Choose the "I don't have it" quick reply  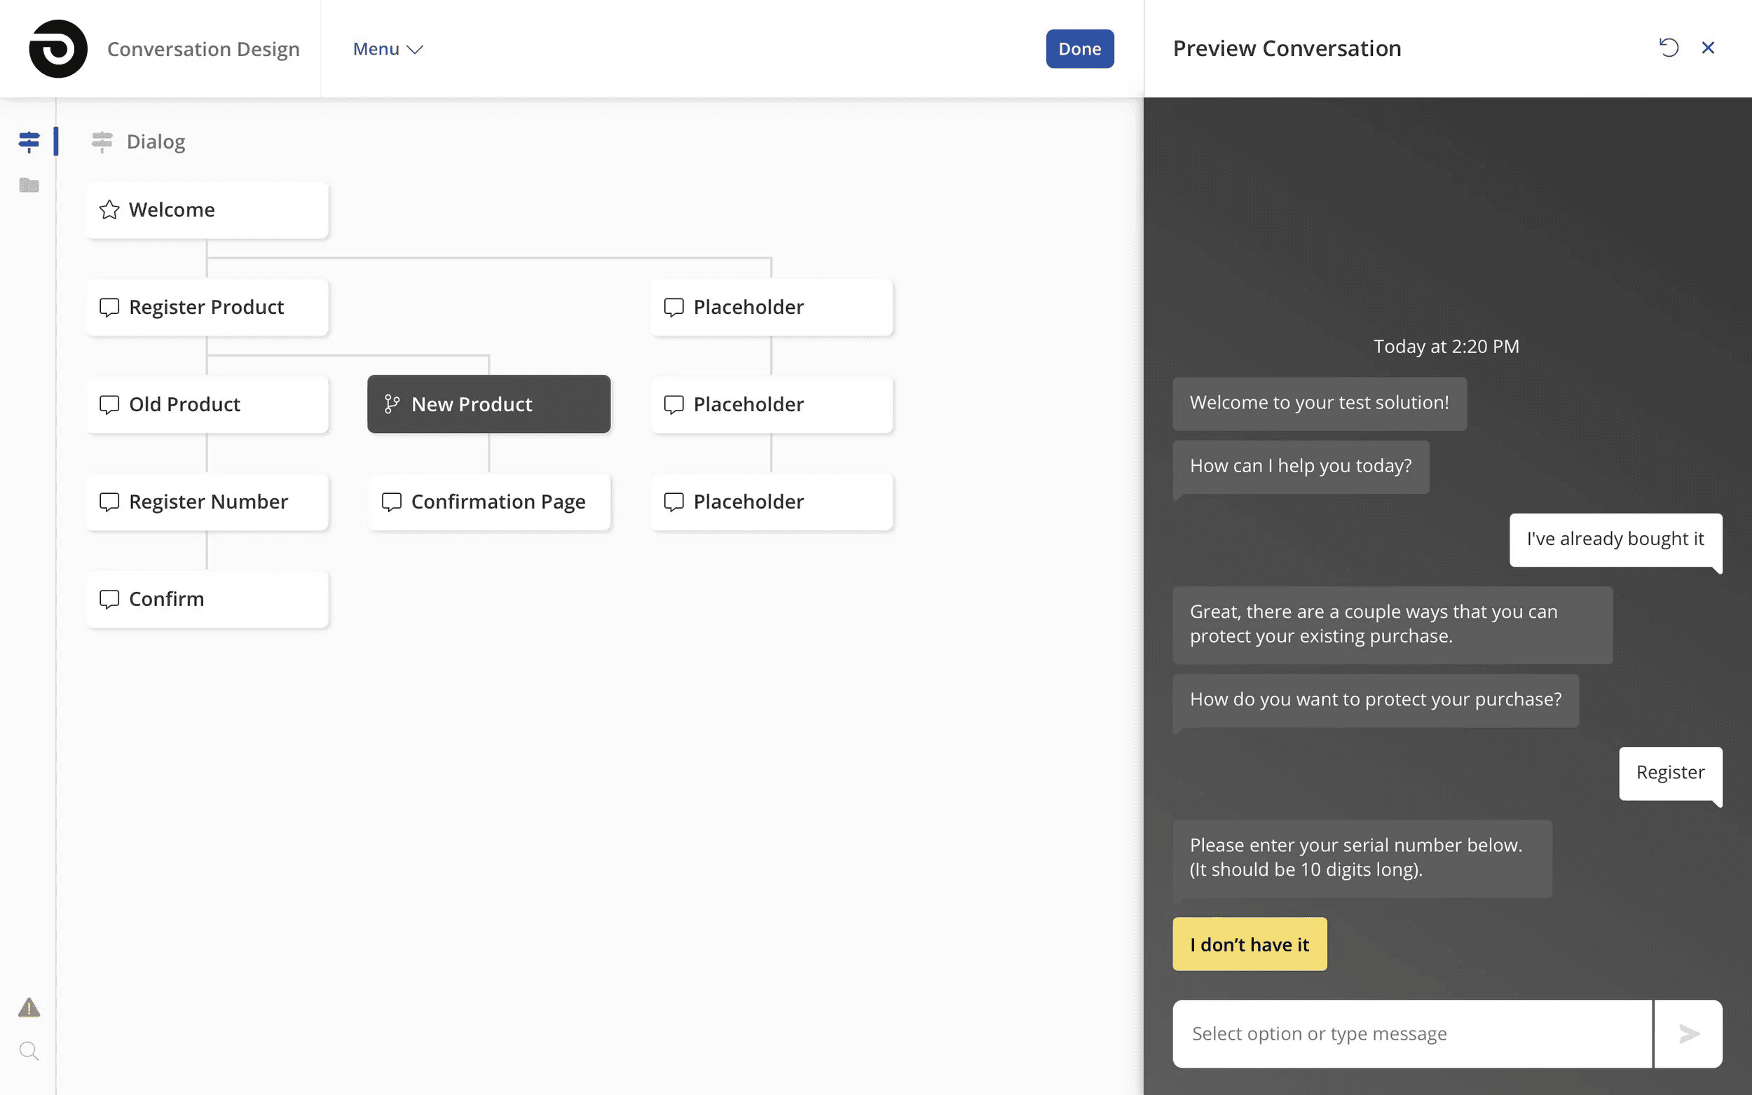click(x=1250, y=944)
